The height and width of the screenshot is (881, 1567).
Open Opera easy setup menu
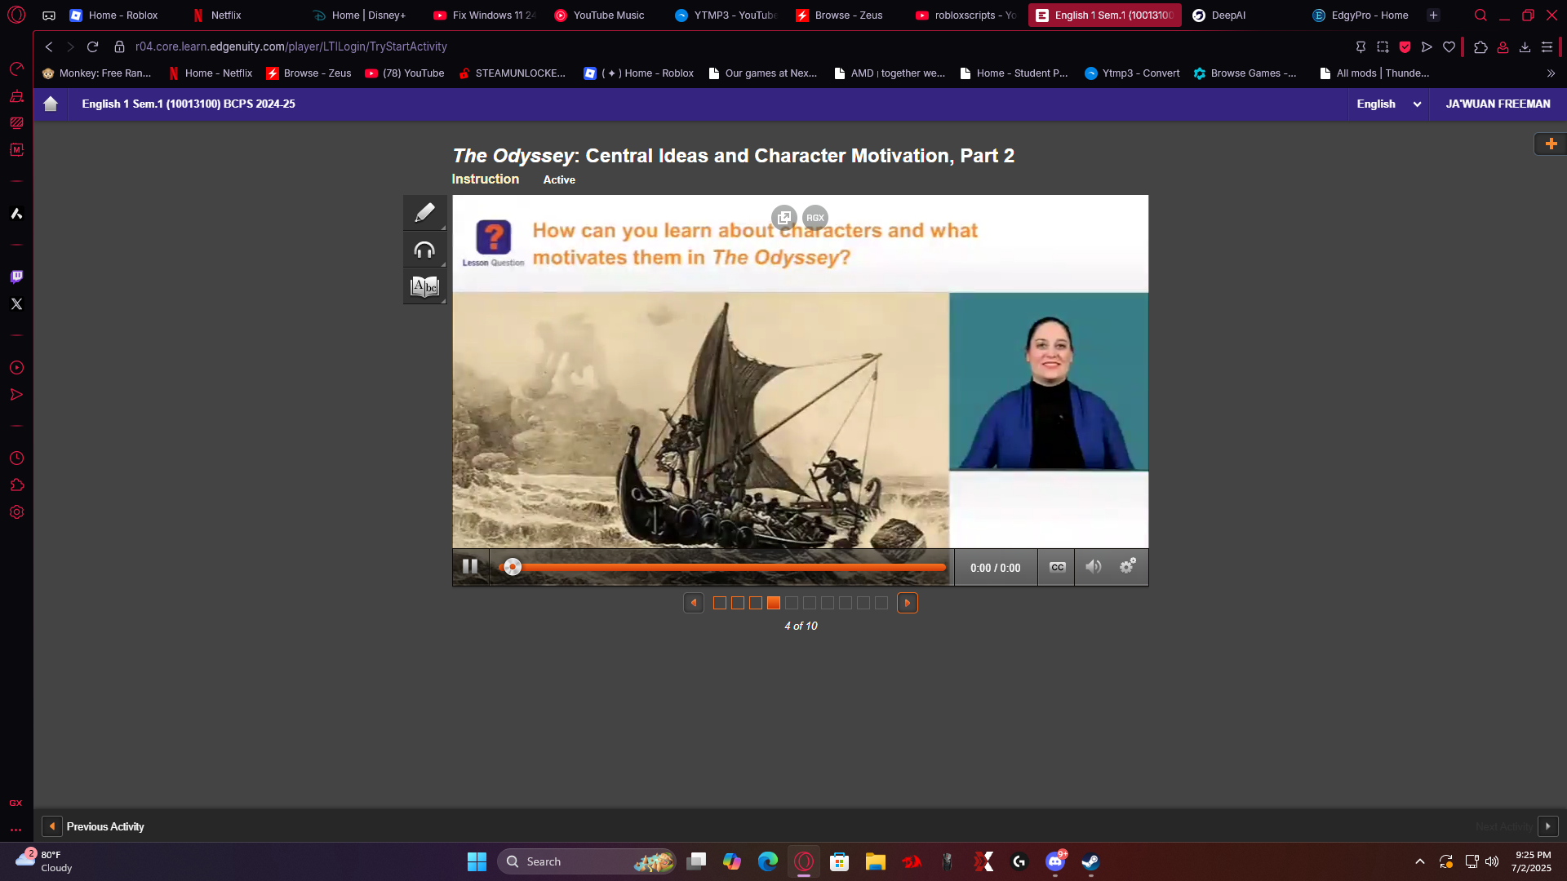(x=1547, y=46)
